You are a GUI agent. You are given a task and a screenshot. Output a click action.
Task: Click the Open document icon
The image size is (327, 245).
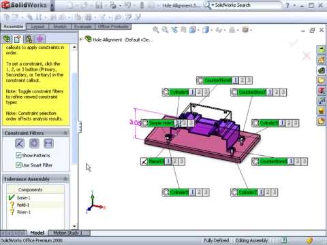point(84,5)
